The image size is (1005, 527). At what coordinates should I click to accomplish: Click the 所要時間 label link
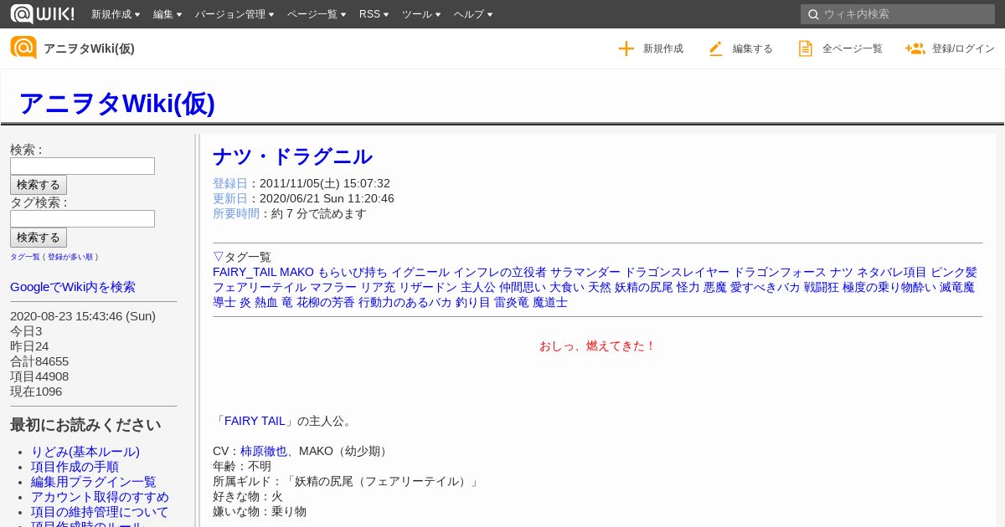(x=236, y=213)
